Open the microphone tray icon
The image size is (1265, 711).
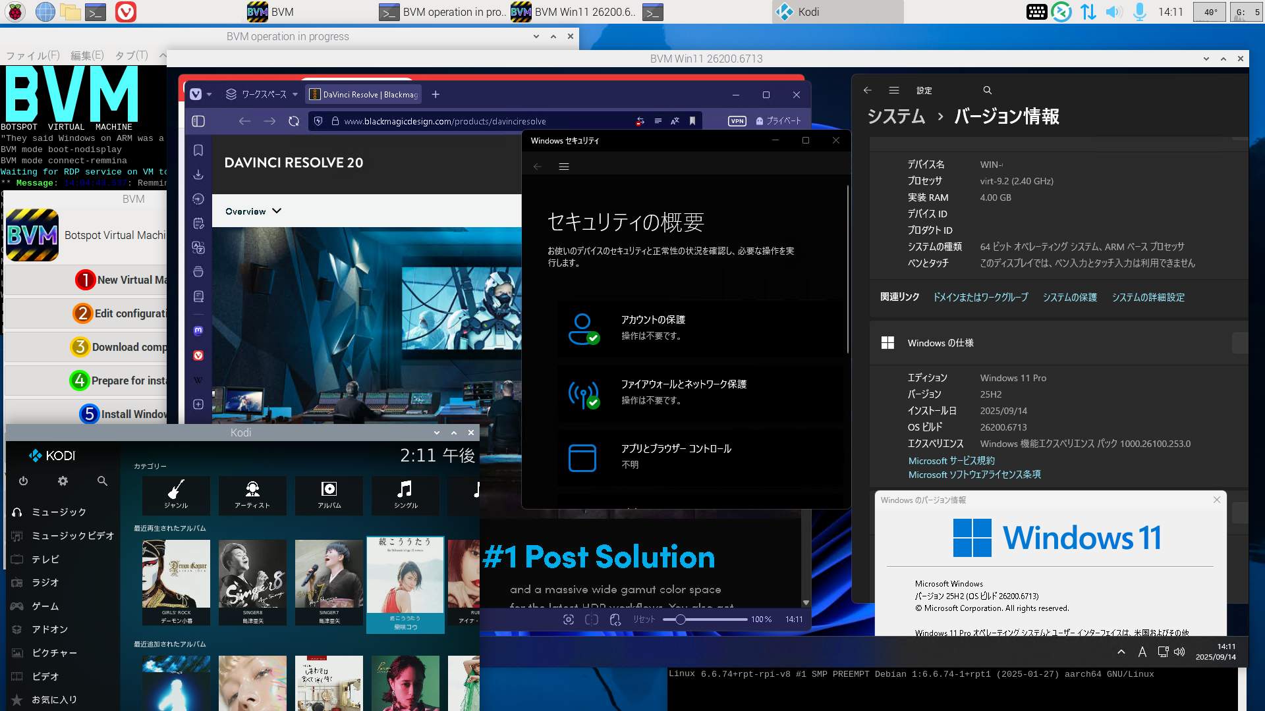click(x=1139, y=12)
